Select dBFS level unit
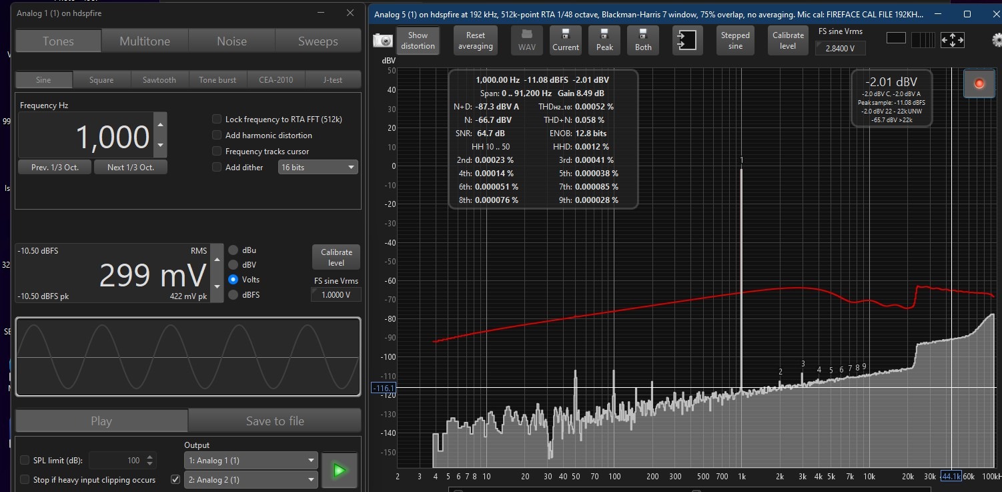The height and width of the screenshot is (492, 1002). [233, 294]
